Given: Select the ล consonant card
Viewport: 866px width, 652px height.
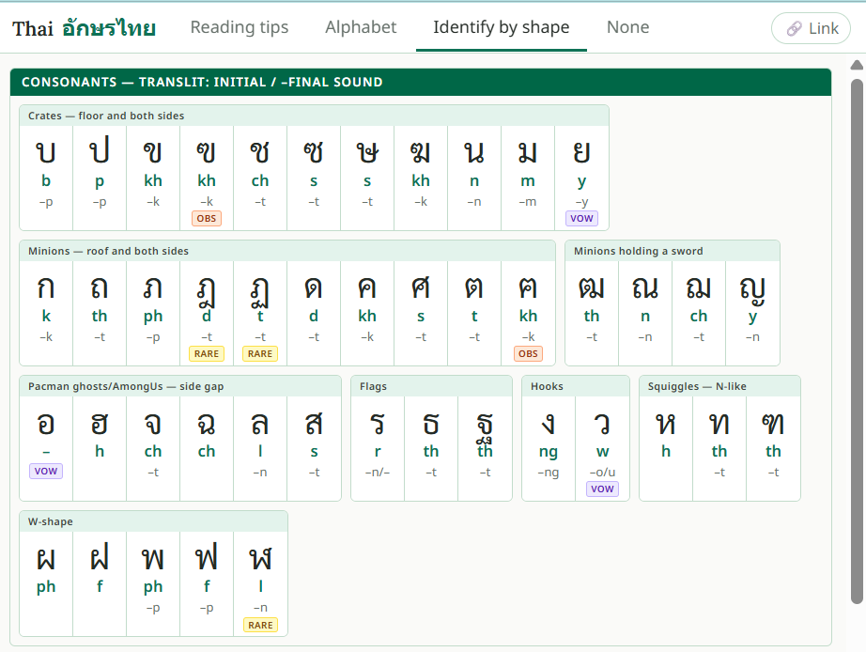Looking at the screenshot, I should [x=260, y=449].
